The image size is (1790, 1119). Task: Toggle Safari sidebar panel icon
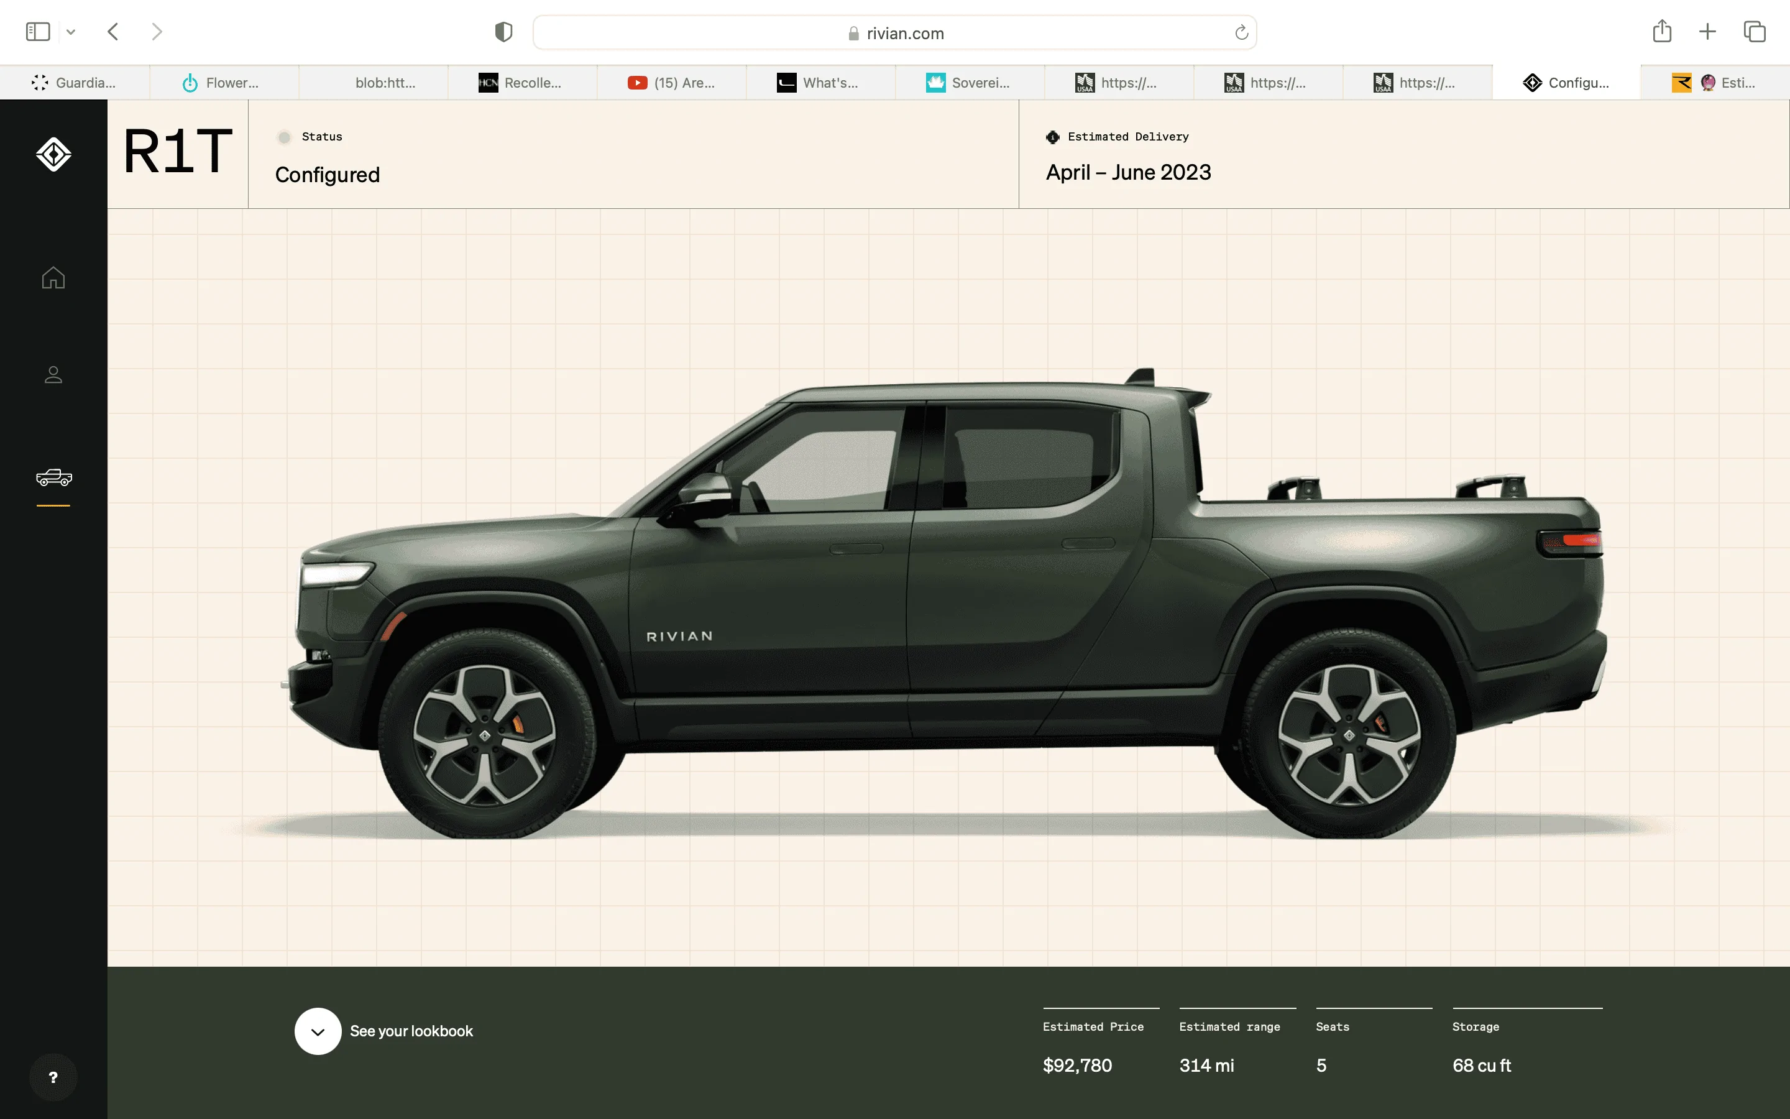[38, 32]
